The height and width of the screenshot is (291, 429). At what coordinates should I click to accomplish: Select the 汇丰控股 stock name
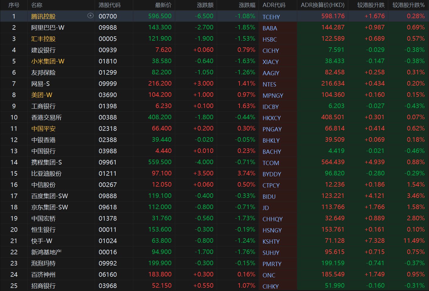tap(43, 39)
